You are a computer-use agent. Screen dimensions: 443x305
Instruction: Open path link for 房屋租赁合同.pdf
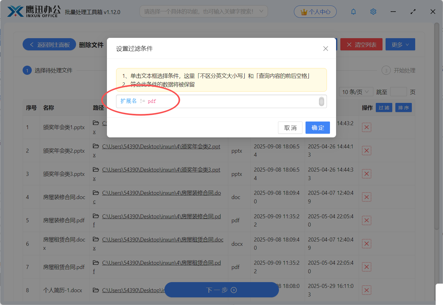pos(161,263)
